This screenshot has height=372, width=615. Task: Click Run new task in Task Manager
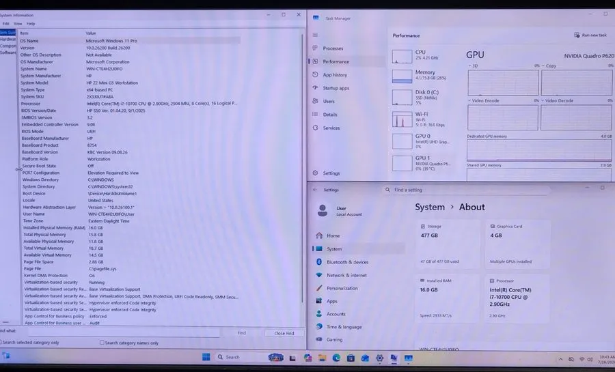590,35
